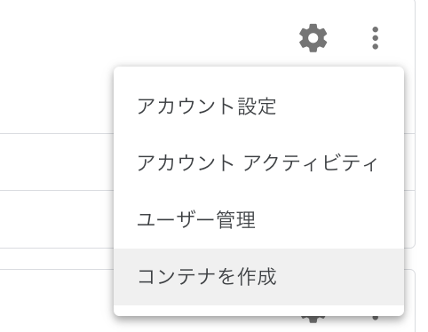Collapse the overflow menu via three-dot icon
This screenshot has height=332, width=428.
pyautogui.click(x=375, y=38)
